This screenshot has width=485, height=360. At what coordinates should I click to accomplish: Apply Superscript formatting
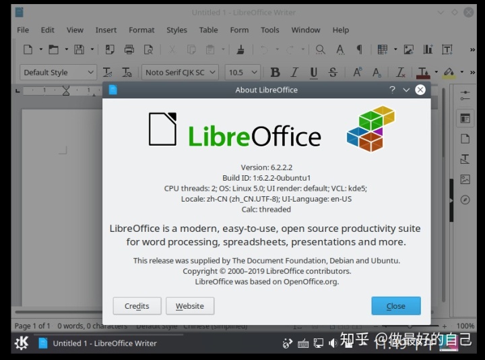point(357,72)
